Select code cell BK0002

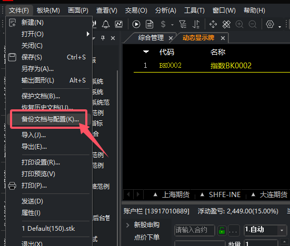171,66
